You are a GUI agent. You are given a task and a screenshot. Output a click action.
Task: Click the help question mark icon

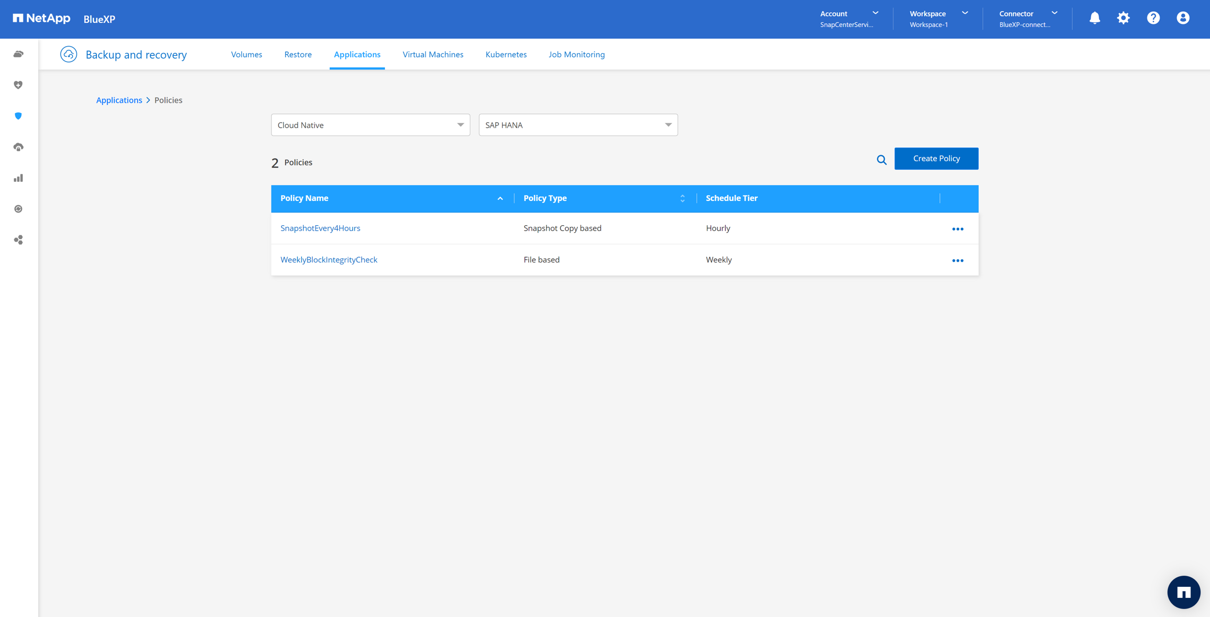1153,18
